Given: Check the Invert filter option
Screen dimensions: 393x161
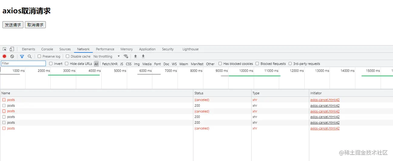Looking at the screenshot, I should click(x=51, y=64).
